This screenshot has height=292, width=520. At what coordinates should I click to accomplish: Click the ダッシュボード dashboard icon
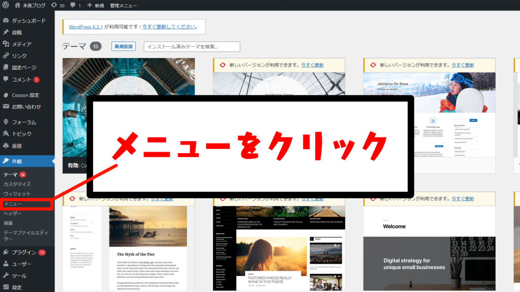(x=6, y=21)
